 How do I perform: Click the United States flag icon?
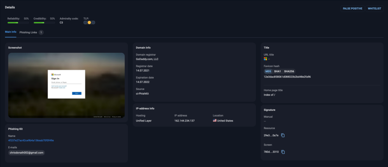click(215, 121)
